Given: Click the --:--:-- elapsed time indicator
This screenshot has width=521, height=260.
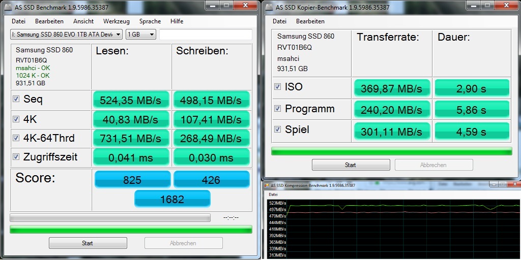Looking at the screenshot, I should 231,218.
